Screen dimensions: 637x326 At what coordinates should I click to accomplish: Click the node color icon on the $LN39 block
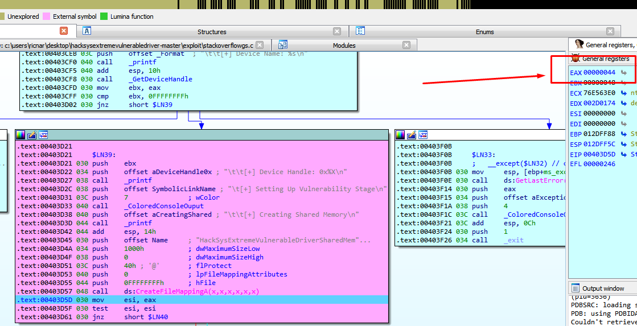tap(20, 135)
